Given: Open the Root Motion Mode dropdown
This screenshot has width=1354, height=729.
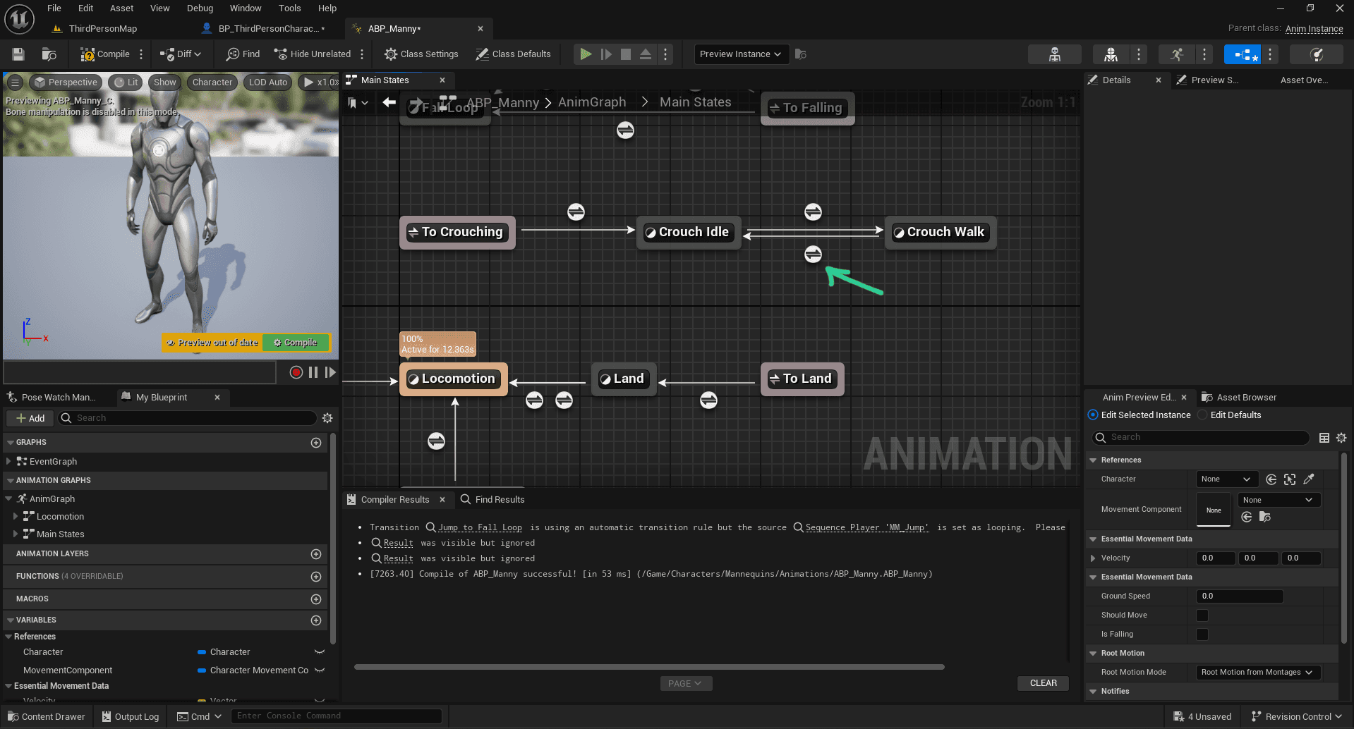Looking at the screenshot, I should (1257, 673).
